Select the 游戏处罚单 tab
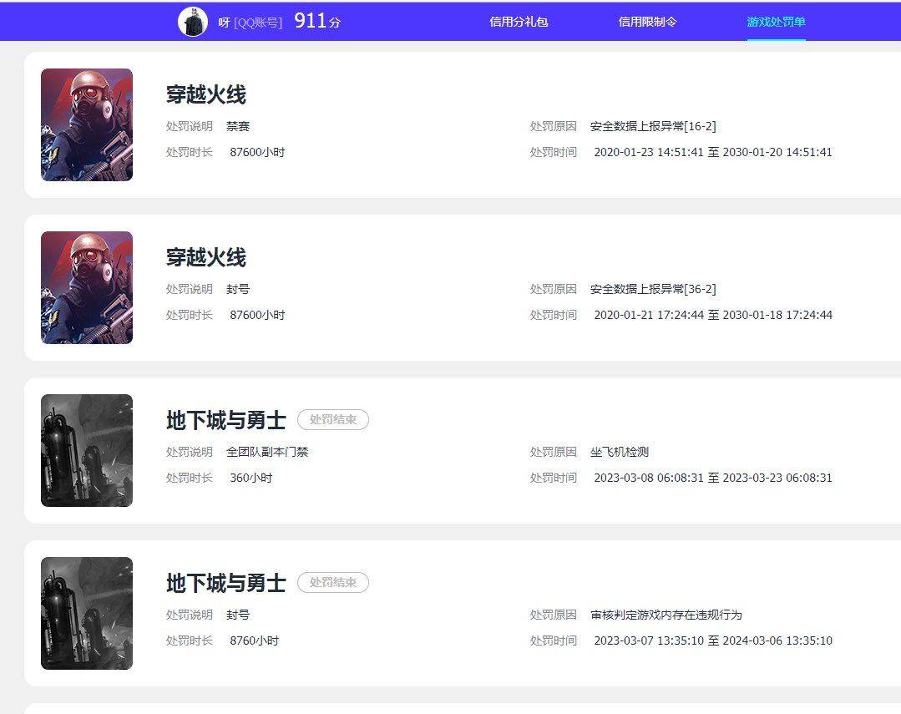 [x=776, y=23]
